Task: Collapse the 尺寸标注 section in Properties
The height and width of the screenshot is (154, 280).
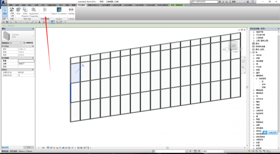Action: [33, 46]
